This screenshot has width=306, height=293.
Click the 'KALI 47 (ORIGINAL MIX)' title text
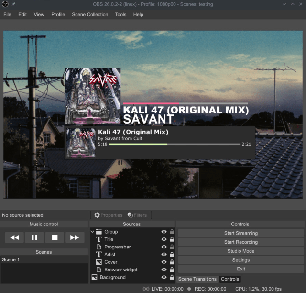coord(186,110)
